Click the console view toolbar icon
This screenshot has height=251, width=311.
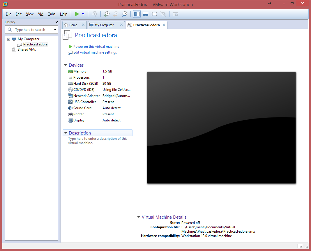pyautogui.click(x=176, y=14)
